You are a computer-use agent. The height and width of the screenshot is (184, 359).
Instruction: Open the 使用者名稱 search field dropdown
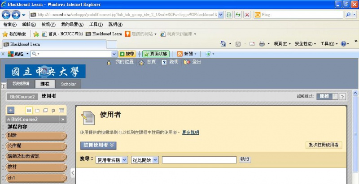click(112, 159)
